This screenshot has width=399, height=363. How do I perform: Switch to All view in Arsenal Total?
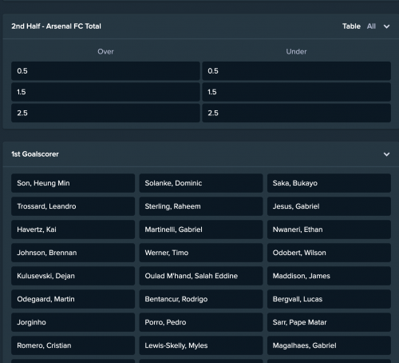click(x=371, y=26)
